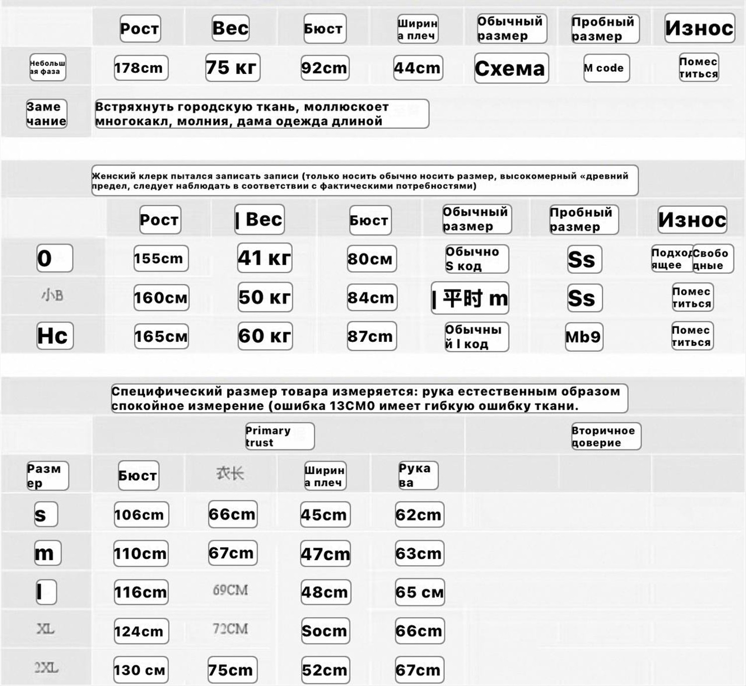Image resolution: width=746 pixels, height=686 pixels.
Task: Click the Рукава column header
Action: 417,475
